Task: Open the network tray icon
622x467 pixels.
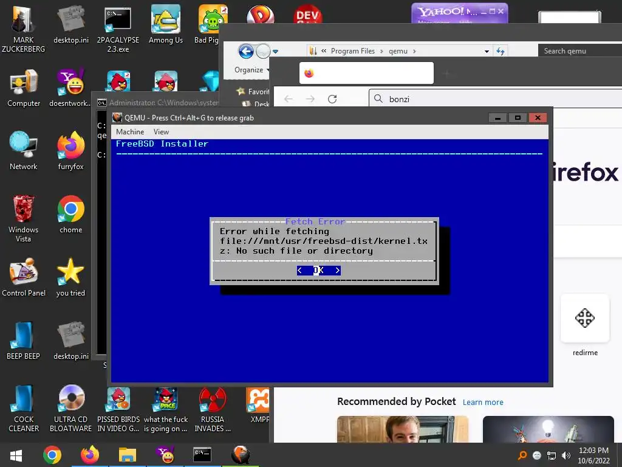Action: (552, 455)
